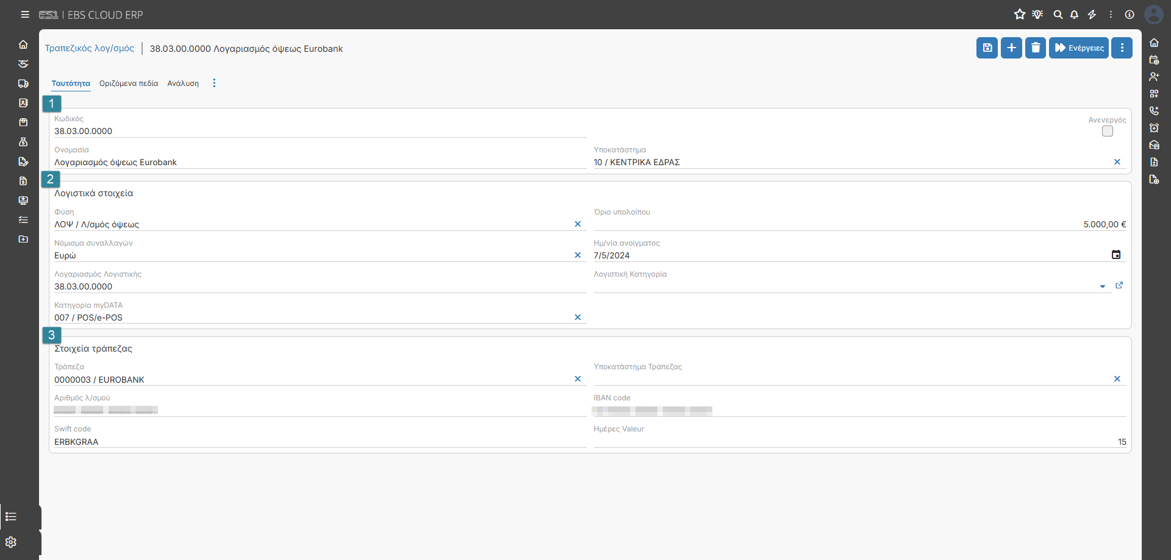Open Τραπεζικός λογ/σμός breadcrumb link
The image size is (1171, 560).
pos(89,48)
